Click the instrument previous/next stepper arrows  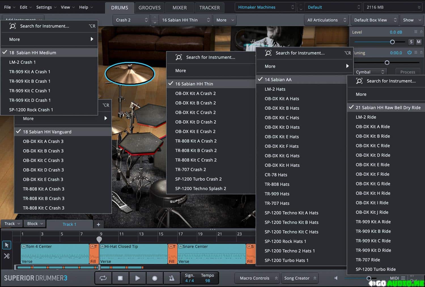[x=155, y=20]
